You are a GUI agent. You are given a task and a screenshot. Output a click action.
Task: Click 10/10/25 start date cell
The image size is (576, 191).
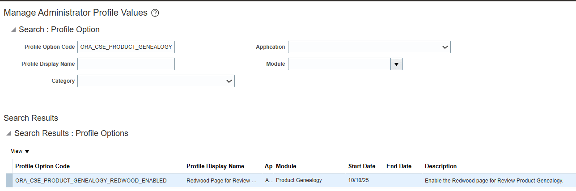pos(358,181)
